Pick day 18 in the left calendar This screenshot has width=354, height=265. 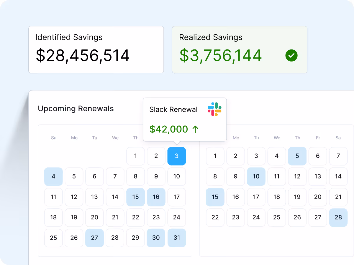[x=53, y=218]
